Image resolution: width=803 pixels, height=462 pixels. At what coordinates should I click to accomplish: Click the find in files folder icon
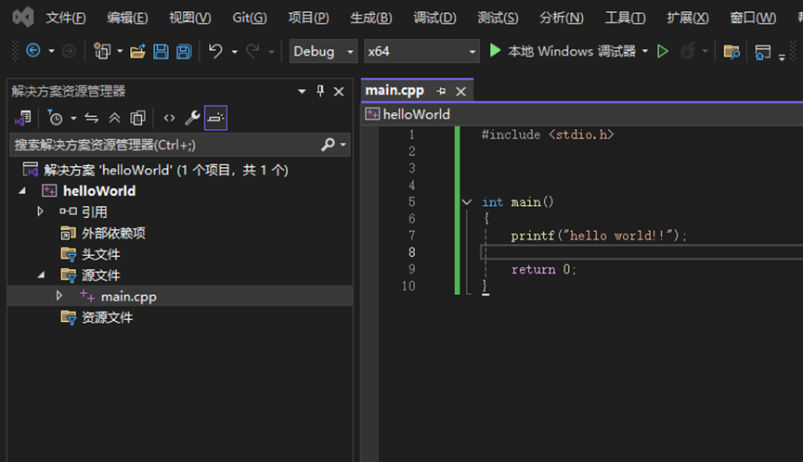[732, 51]
